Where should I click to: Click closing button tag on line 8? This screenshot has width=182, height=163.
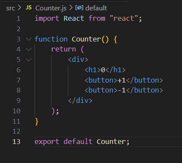point(144,90)
